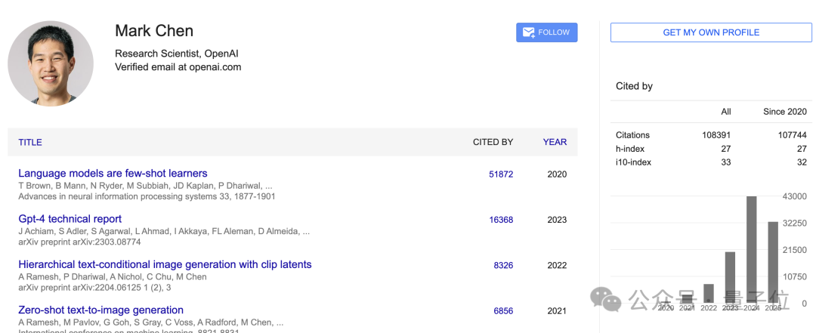
Task: Click the envelope icon in Follow button
Action: (x=528, y=32)
